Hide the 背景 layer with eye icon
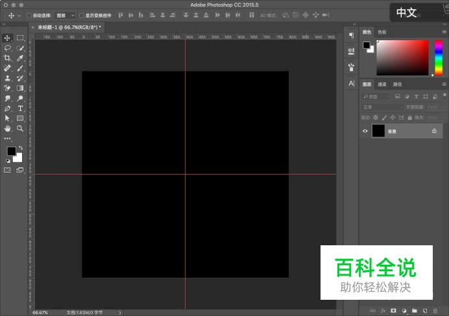The image size is (449, 316). point(365,131)
